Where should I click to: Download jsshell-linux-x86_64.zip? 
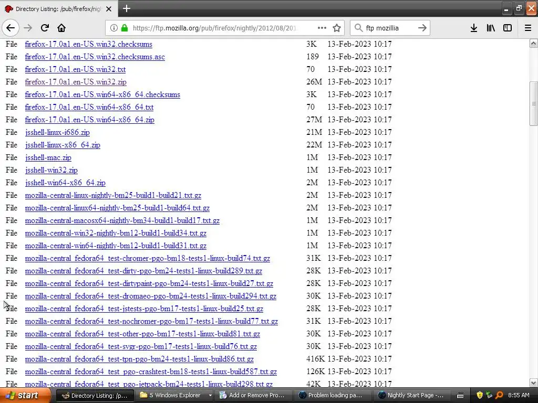[x=63, y=145]
